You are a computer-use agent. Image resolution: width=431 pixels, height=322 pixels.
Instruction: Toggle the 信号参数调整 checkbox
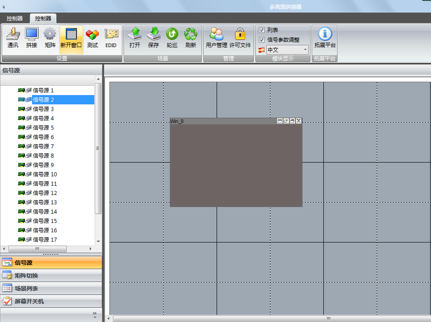pyautogui.click(x=262, y=40)
